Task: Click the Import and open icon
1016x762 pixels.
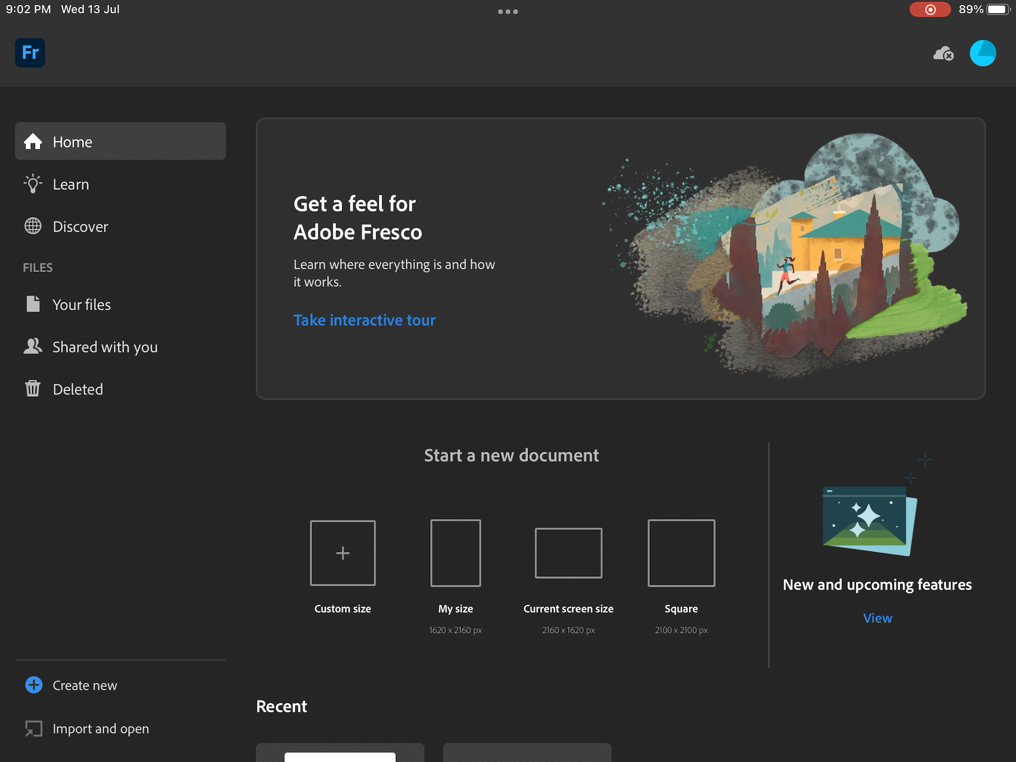Action: pos(34,729)
